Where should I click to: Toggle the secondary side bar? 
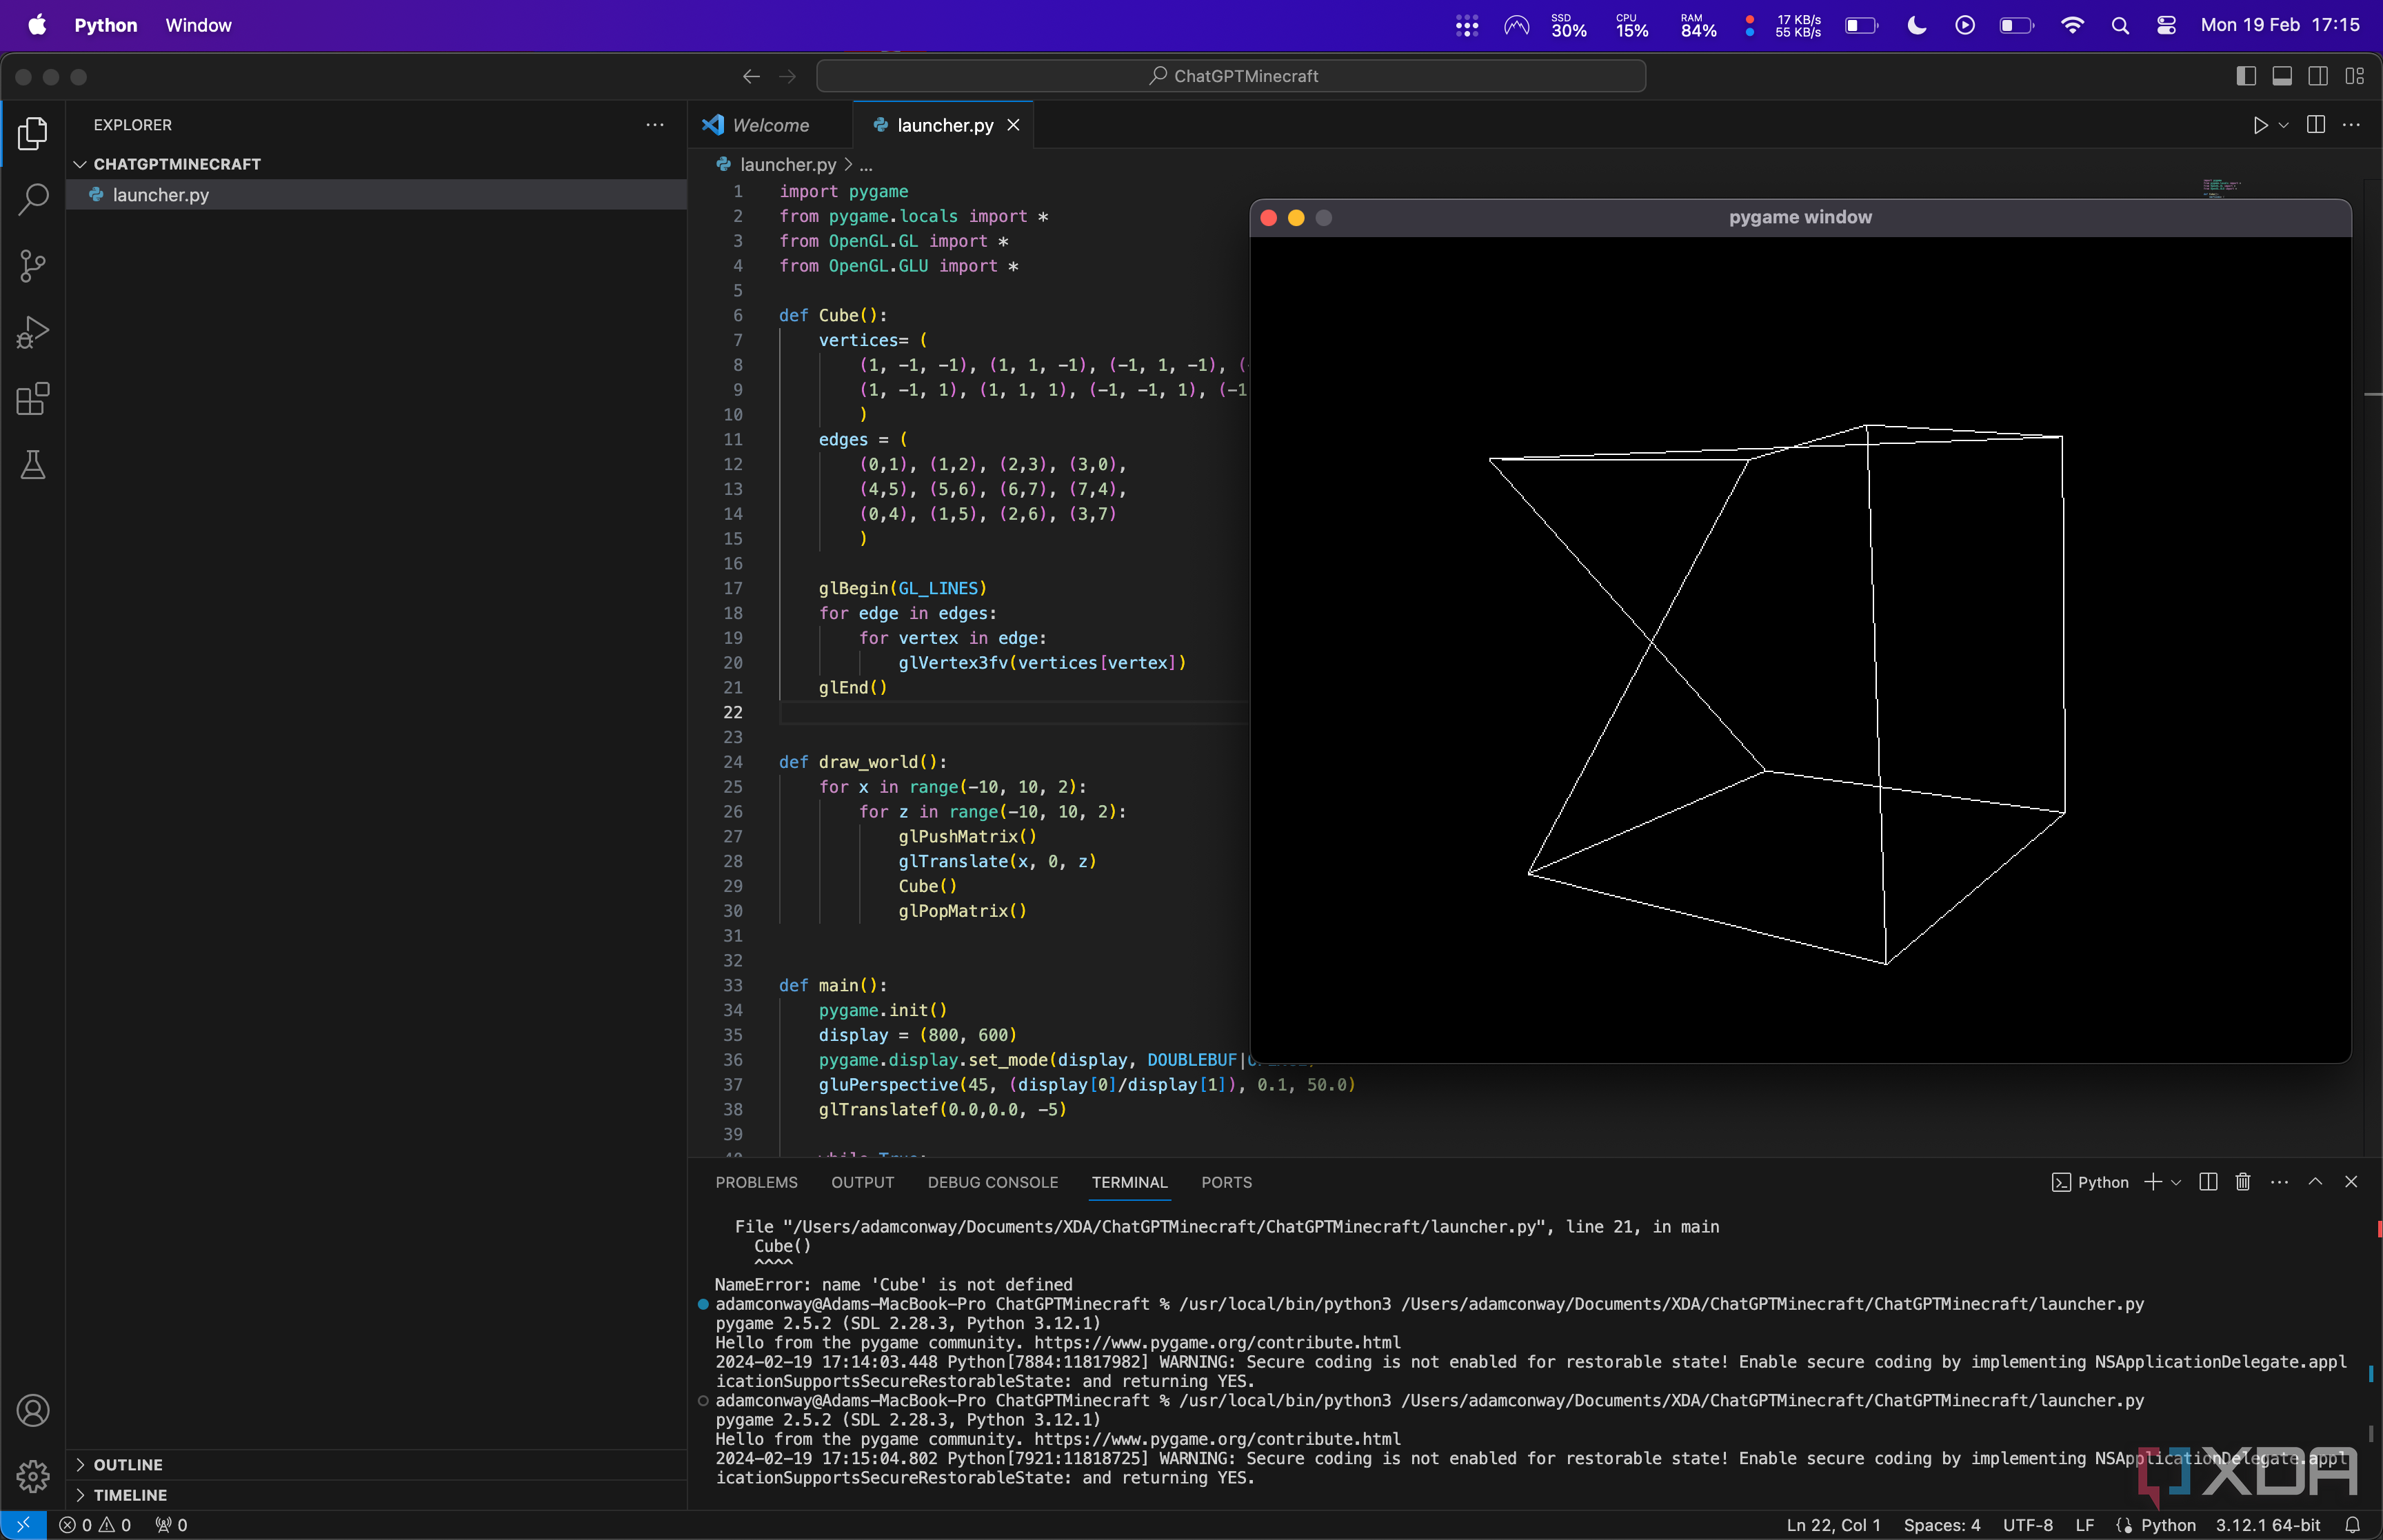click(2318, 76)
